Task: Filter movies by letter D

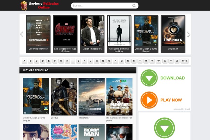Action: (x=43, y=61)
